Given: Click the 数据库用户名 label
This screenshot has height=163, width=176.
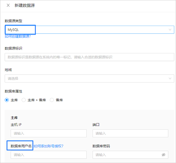Looking at the screenshot, I should tap(21, 146).
